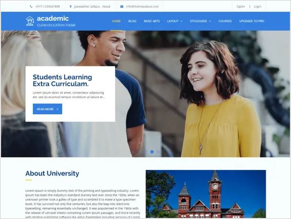Click the academic graduate logo icon

click(x=30, y=21)
